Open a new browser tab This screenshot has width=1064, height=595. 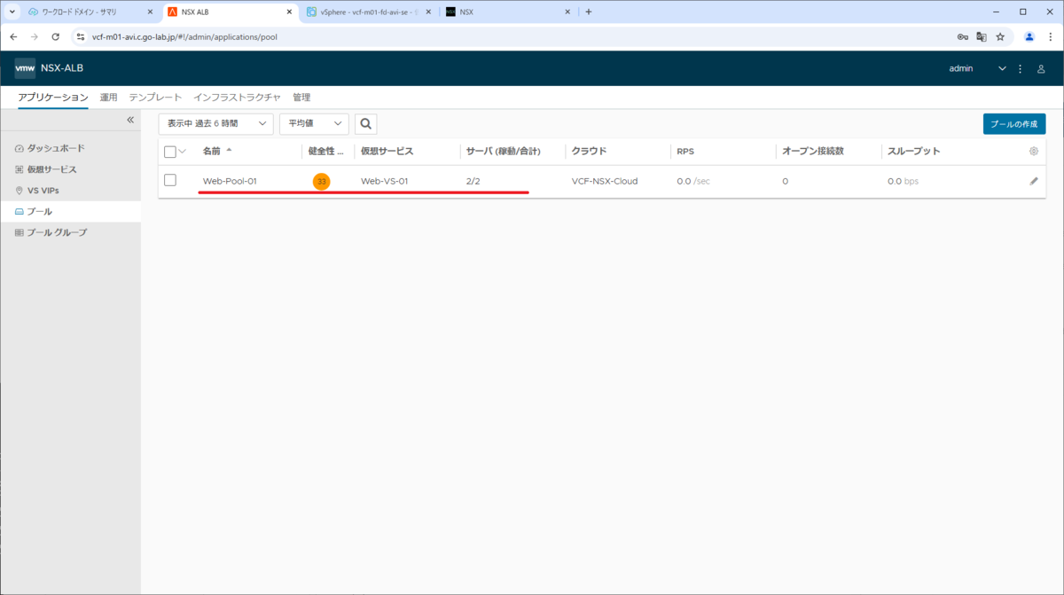point(589,12)
